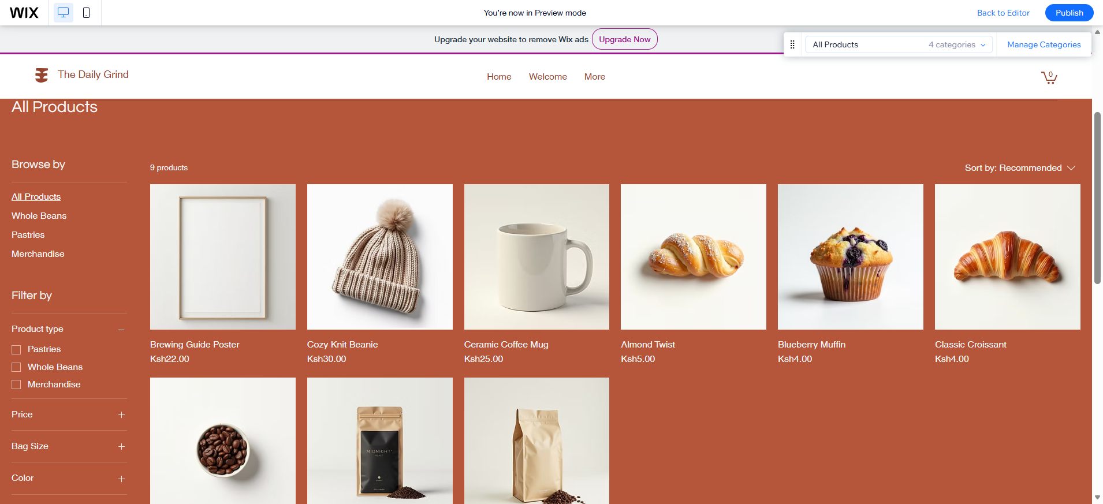The height and width of the screenshot is (504, 1103).
Task: Grab the categories panel drag handle
Action: (792, 44)
